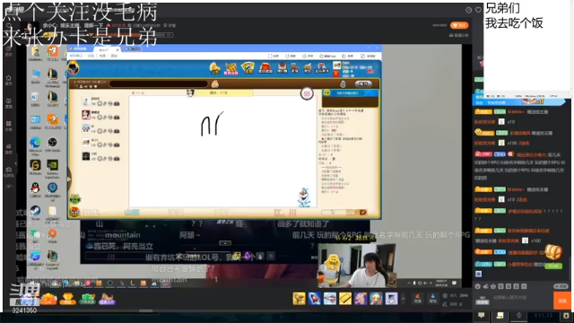Send the rocket gift
The width and height of the screenshot is (574, 323).
coord(315,299)
